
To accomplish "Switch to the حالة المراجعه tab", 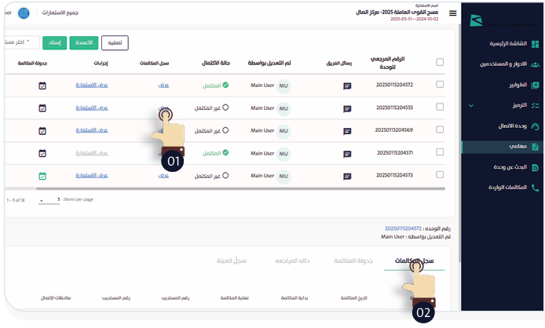I will tap(293, 261).
